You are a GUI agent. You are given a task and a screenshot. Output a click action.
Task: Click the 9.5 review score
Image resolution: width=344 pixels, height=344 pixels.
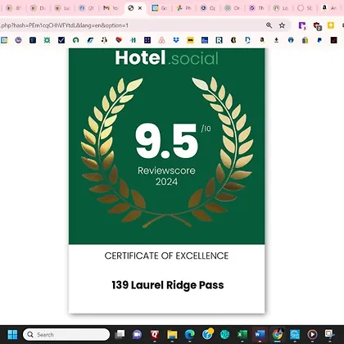(x=166, y=141)
